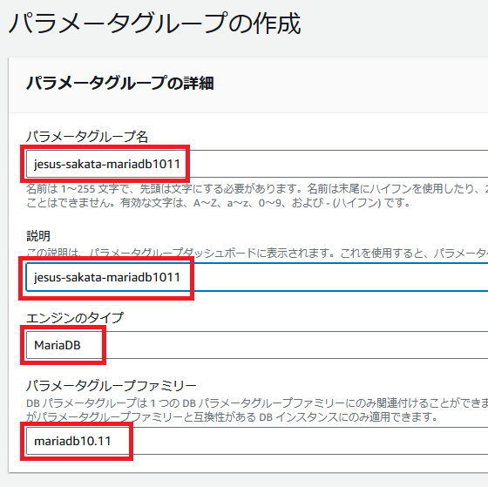488x487 pixels.
Task: Click the パラメータグループファミリー label
Action: [x=112, y=386]
